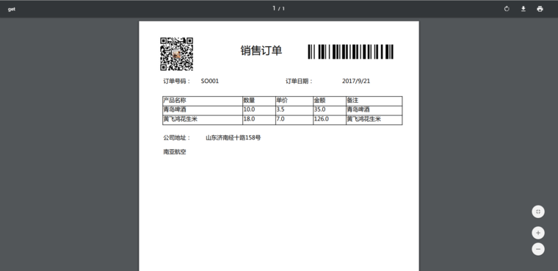The width and height of the screenshot is (558, 271).
Task: Select order number SO001
Action: [210, 82]
